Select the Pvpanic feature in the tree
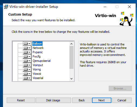This screenshot has width=137, height=107. point(38,52)
